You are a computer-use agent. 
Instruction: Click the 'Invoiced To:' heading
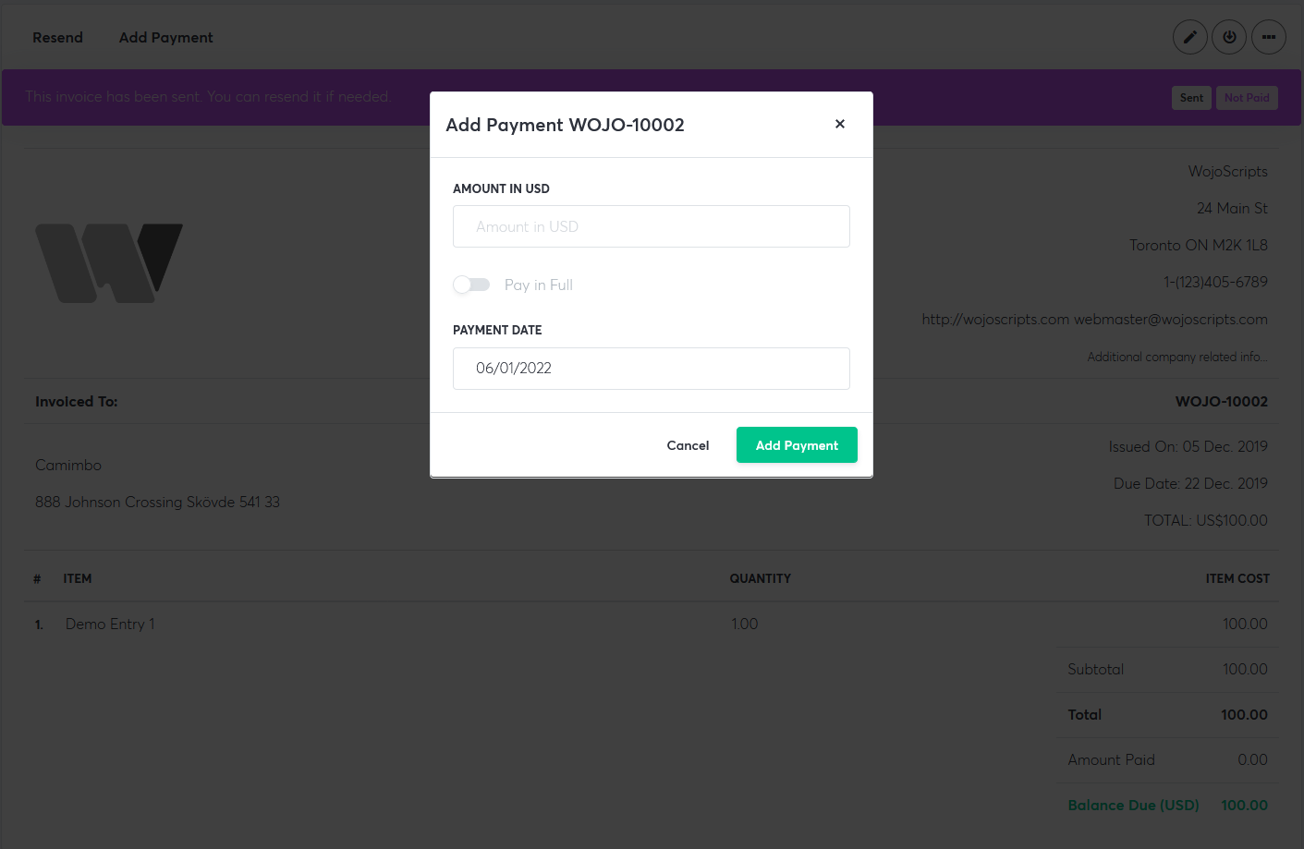point(77,401)
